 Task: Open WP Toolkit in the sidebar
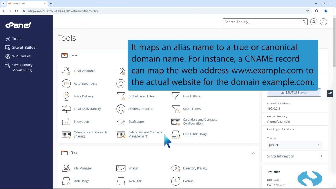point(18,56)
